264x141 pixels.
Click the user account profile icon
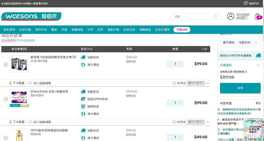point(230,16)
